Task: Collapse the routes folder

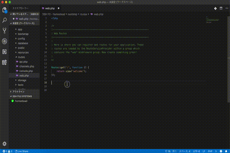Action: [x=21, y=57]
